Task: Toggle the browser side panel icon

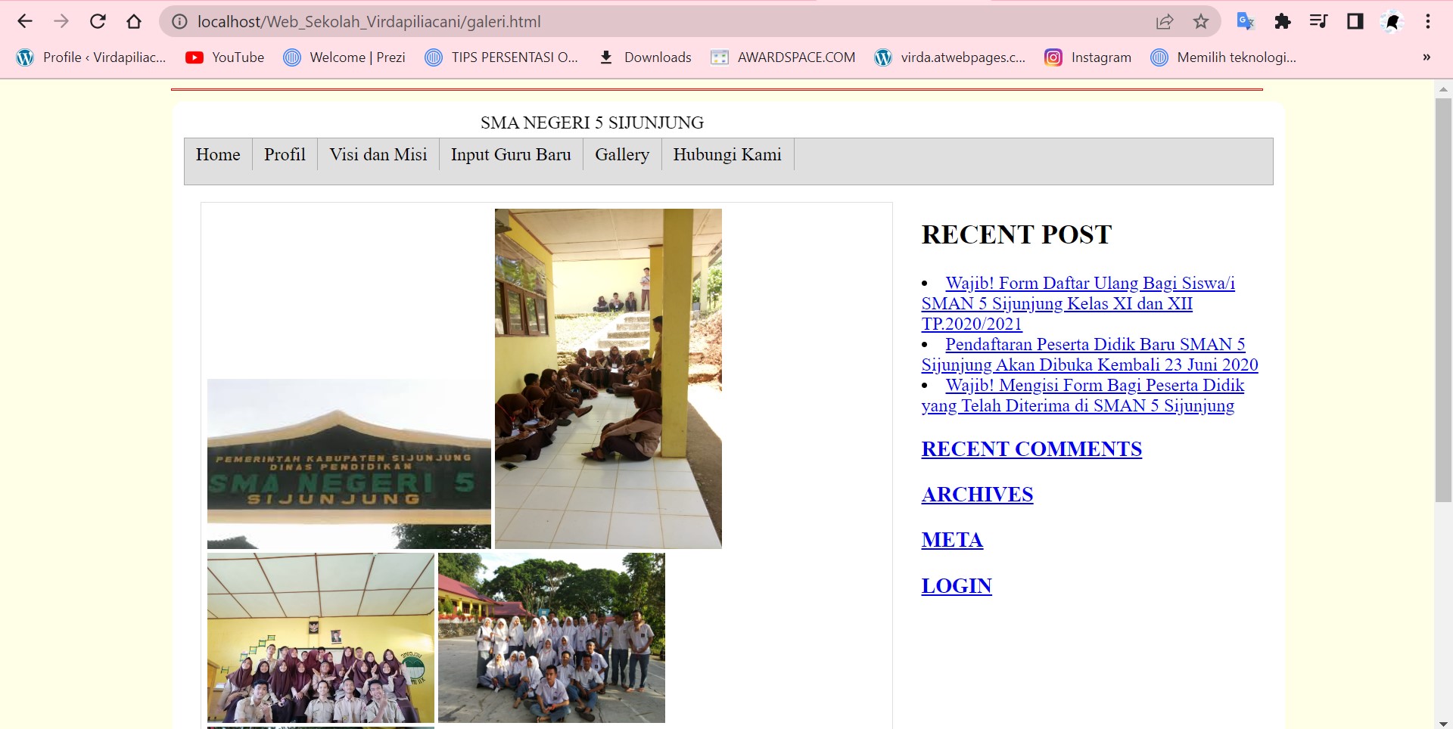Action: click(x=1355, y=21)
